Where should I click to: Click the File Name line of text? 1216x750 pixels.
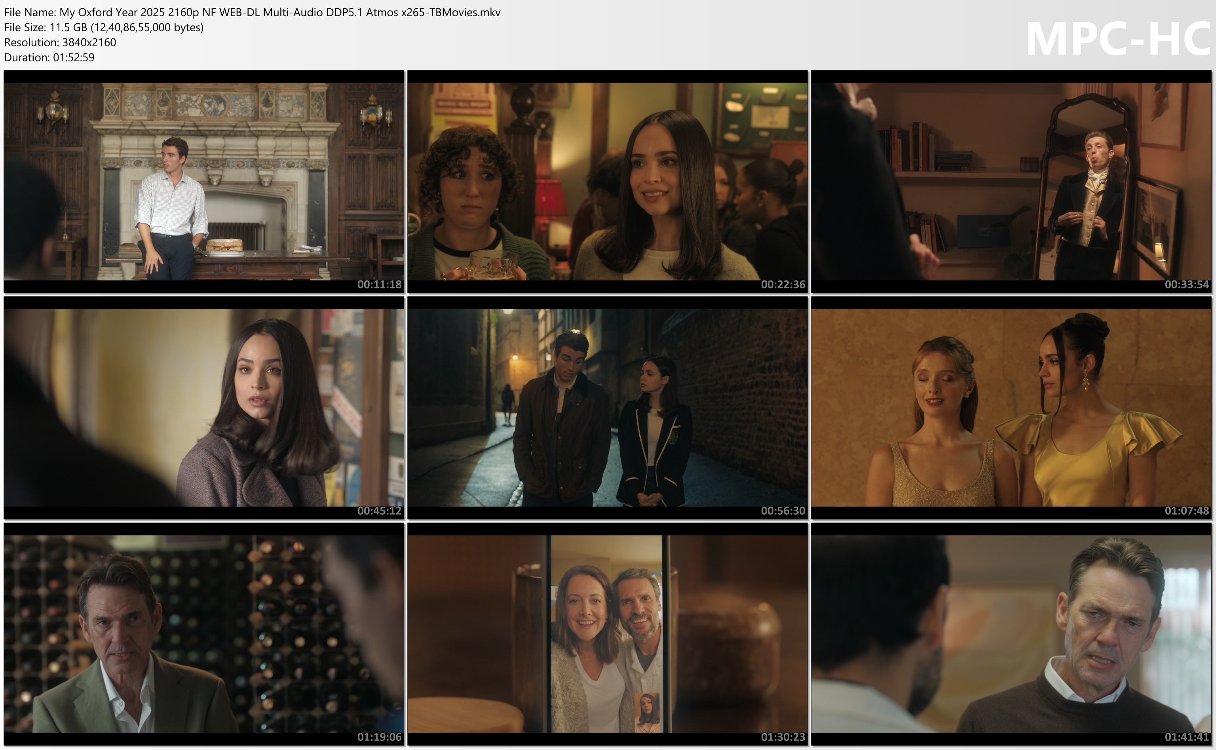click(252, 12)
